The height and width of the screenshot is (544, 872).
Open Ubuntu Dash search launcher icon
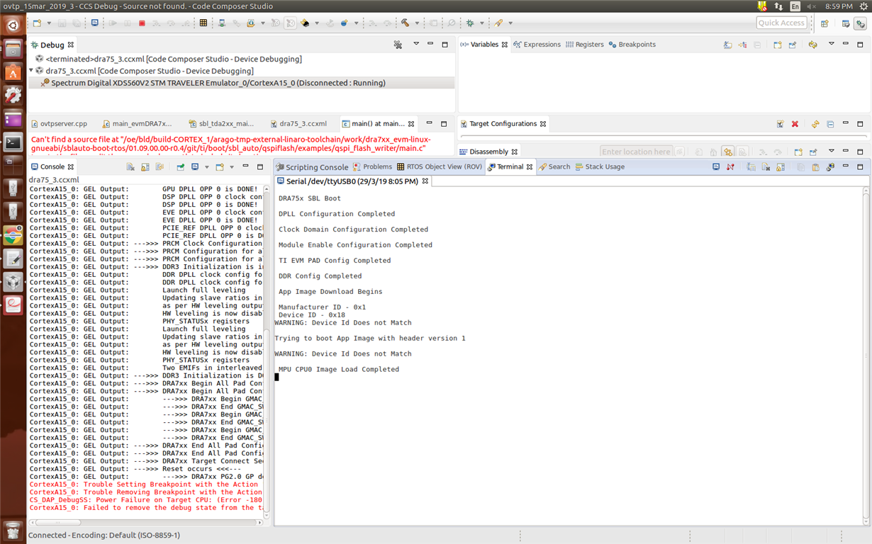pos(13,25)
